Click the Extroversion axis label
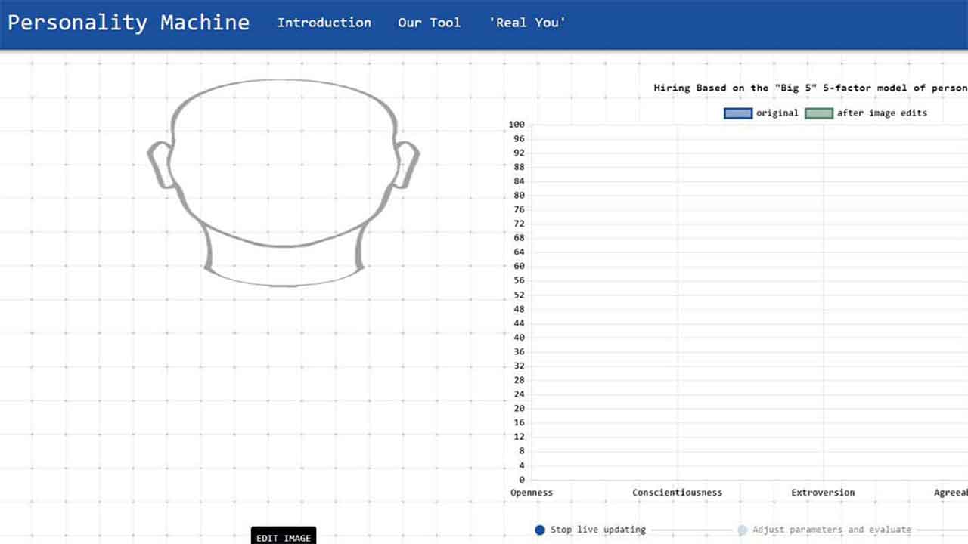Image resolution: width=968 pixels, height=544 pixels. point(823,493)
